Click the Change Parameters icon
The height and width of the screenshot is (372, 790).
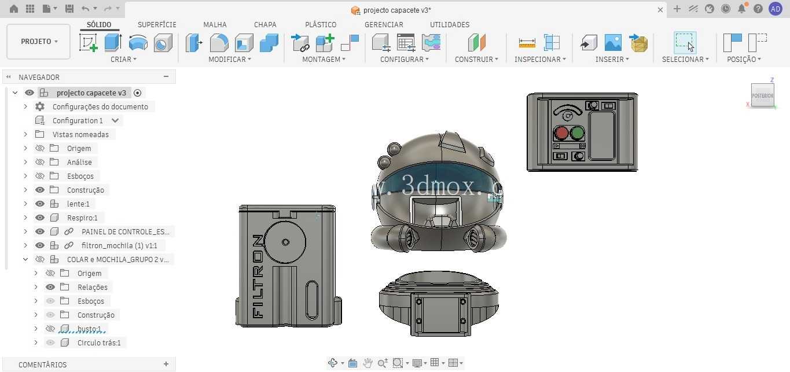tap(381, 43)
